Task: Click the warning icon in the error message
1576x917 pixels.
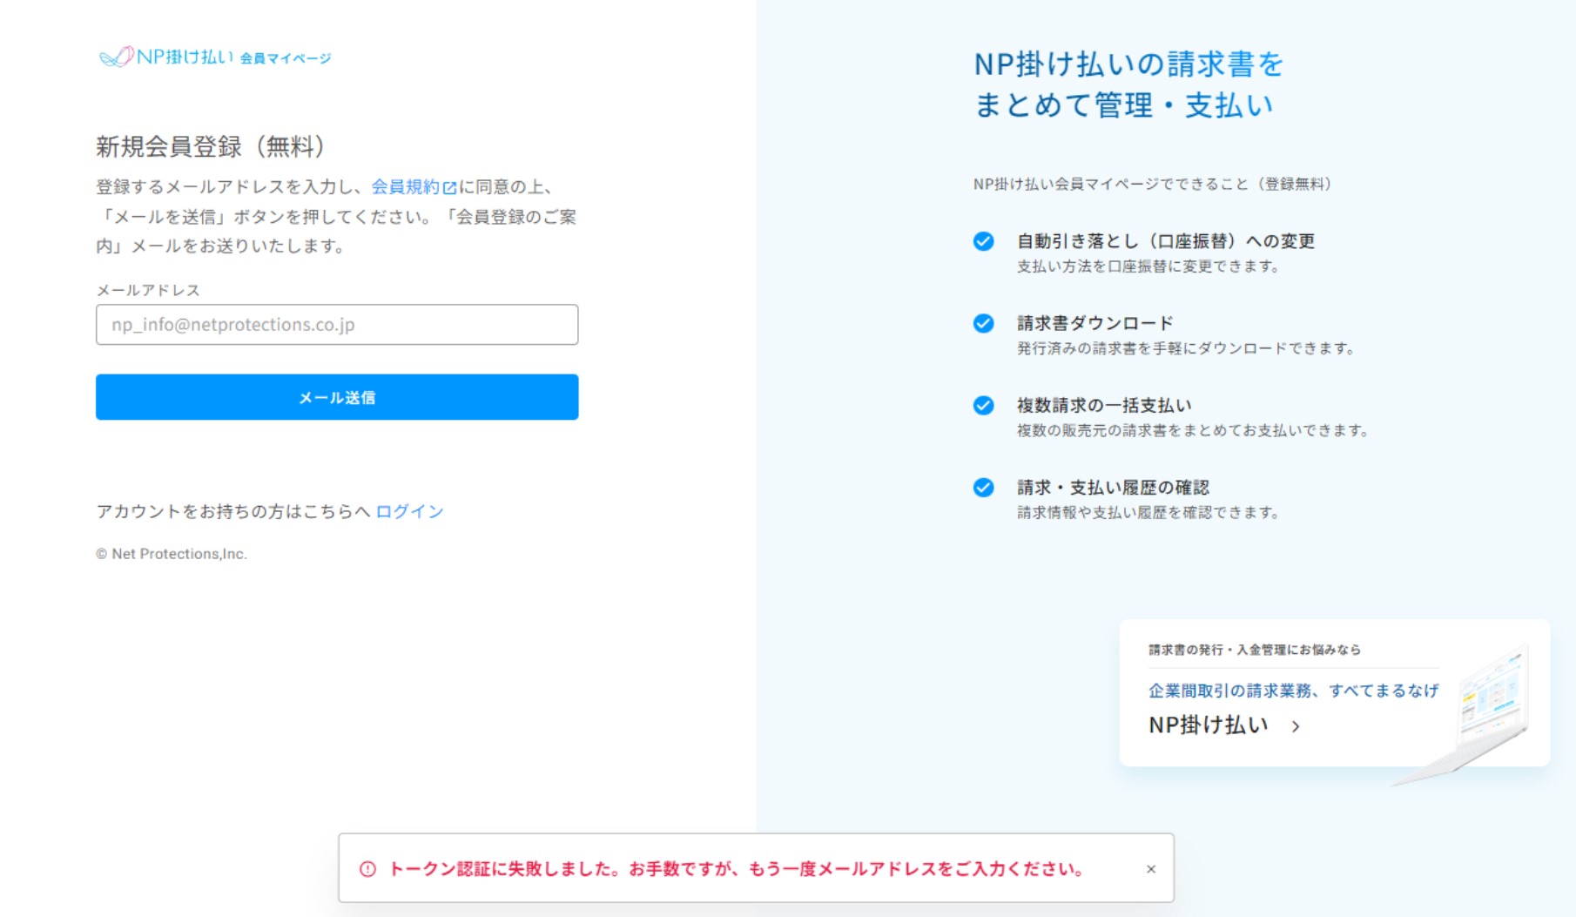Action: (x=367, y=867)
